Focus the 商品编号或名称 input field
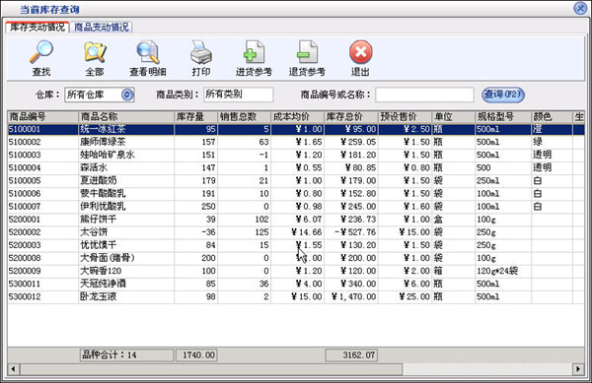This screenshot has height=383, width=592. (424, 95)
